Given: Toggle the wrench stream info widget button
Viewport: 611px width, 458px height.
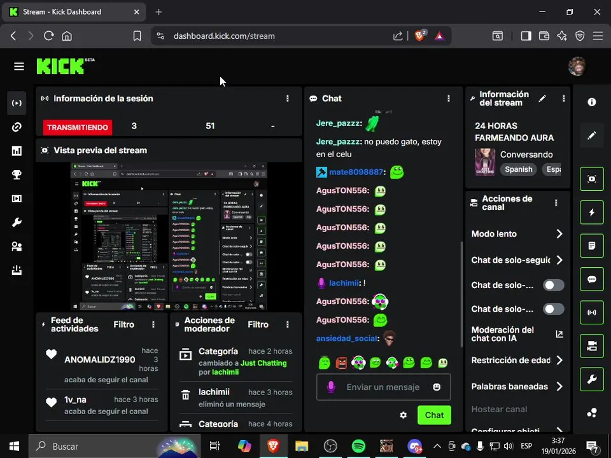Looking at the screenshot, I should (591, 379).
